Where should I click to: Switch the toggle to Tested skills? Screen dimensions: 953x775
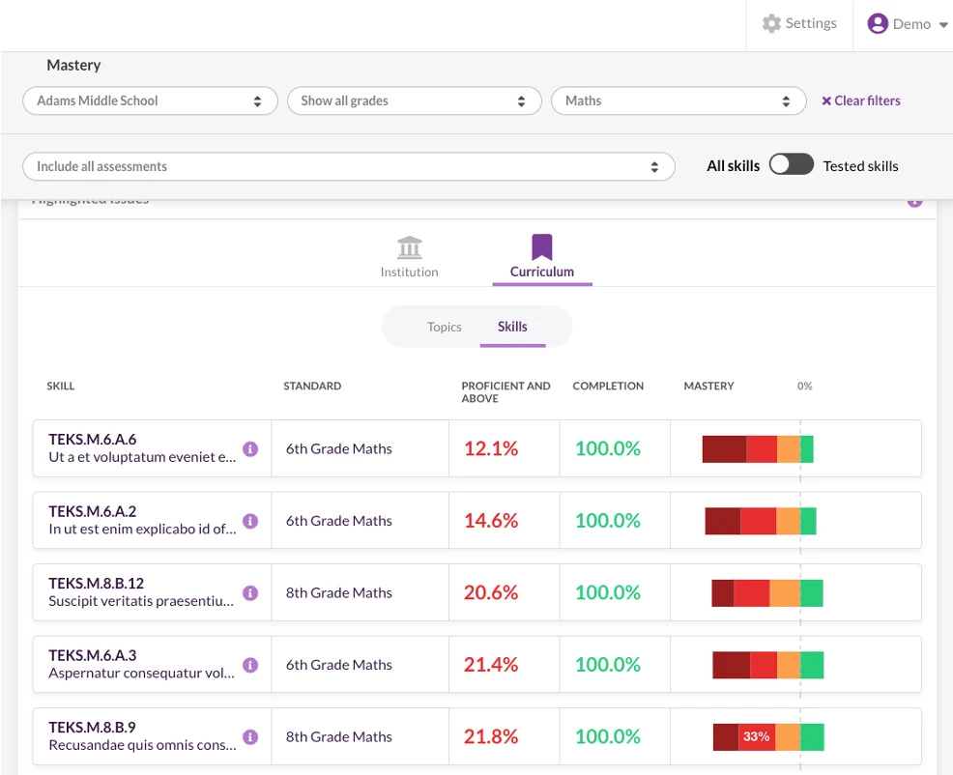click(x=792, y=164)
